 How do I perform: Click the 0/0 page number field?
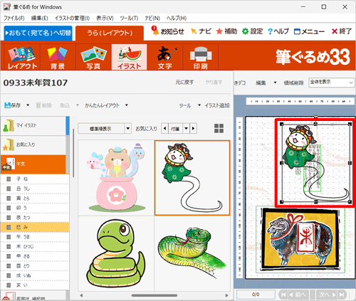(x=256, y=295)
